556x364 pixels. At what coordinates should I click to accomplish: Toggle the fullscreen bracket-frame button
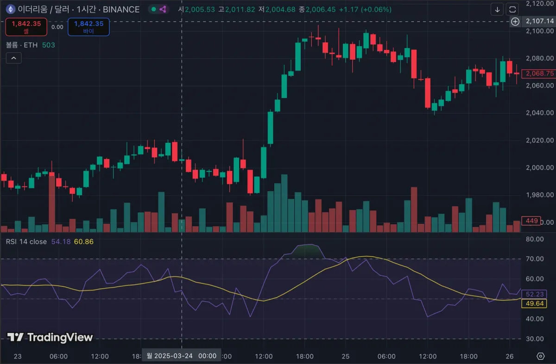point(512,9)
